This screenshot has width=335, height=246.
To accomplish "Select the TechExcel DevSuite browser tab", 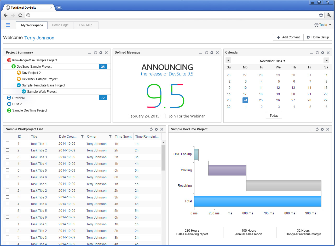I will [x=29, y=8].
